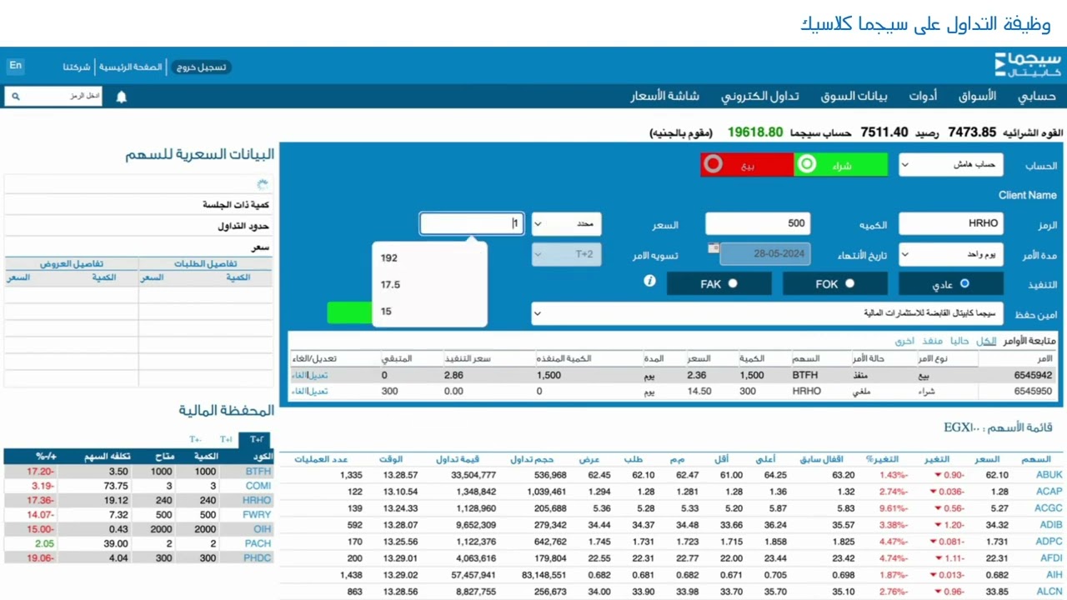Click the التغير% column header in stock list

click(881, 459)
